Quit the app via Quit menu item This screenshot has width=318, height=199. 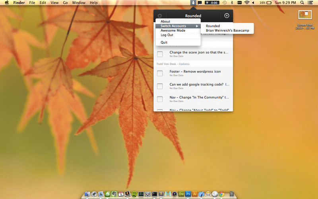click(x=178, y=42)
